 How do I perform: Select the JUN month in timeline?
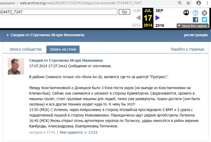136,11
